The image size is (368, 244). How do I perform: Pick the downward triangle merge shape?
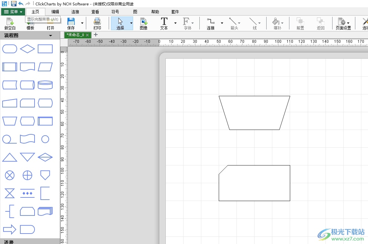(x=28, y=157)
